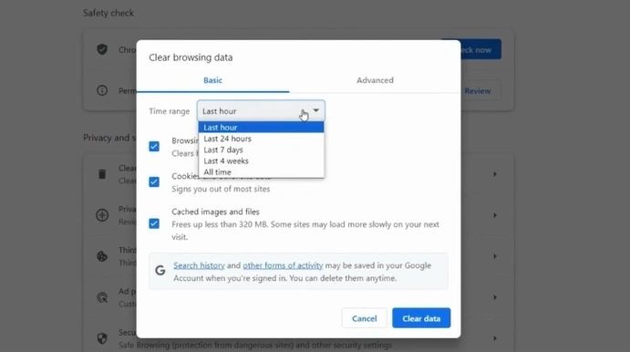This screenshot has height=352, width=630.
Task: Click 'Cached images and files' label text
Action: [215, 212]
